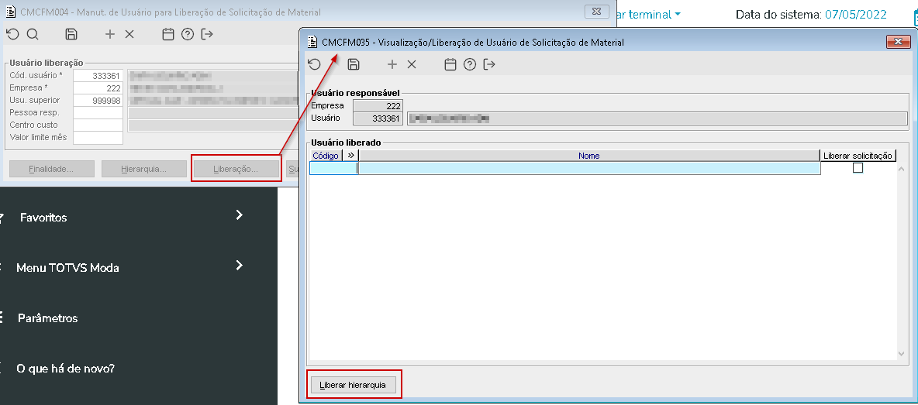Toggle Liberar solicitação checkbox in grid row

[x=858, y=168]
